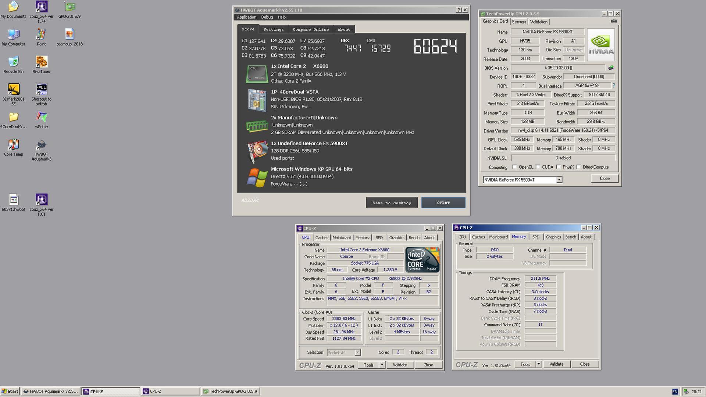The image size is (706, 397).
Task: Open teamcup_2018 file icon
Action: (x=69, y=37)
